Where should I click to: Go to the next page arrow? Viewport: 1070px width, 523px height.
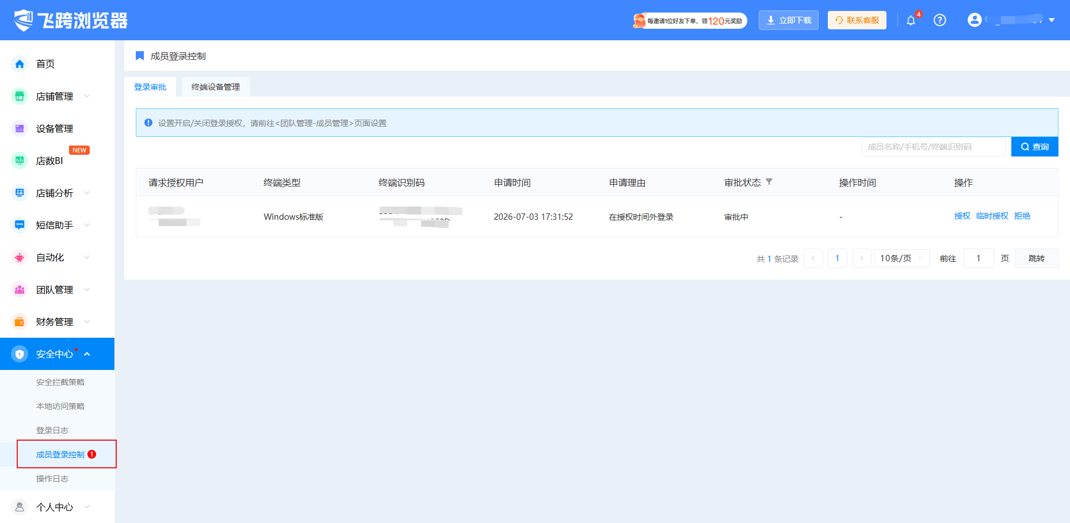(861, 258)
